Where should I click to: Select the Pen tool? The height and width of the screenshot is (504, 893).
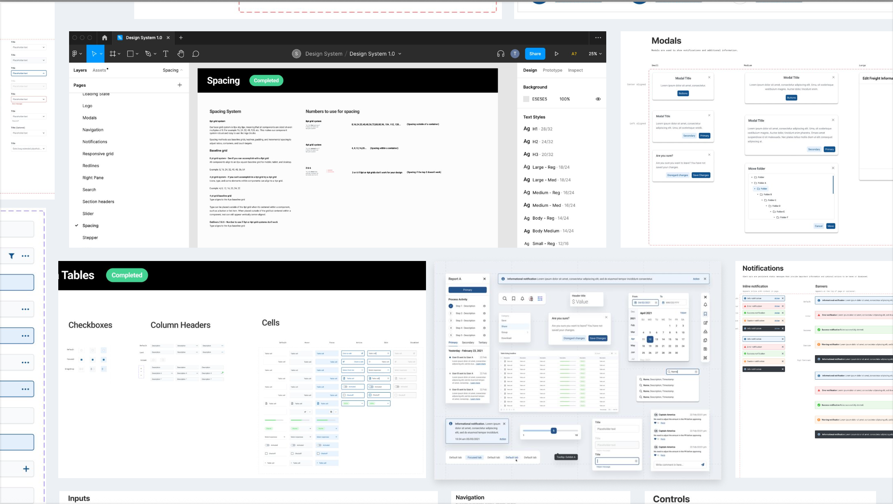point(148,54)
